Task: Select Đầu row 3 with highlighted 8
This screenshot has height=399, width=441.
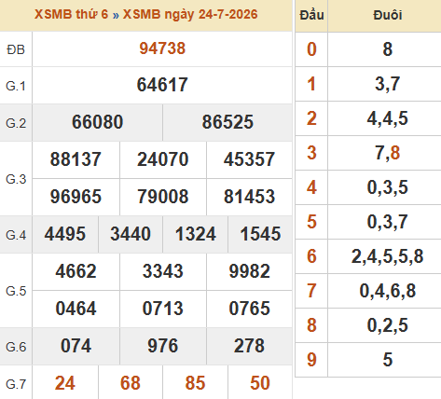Action: click(387, 153)
